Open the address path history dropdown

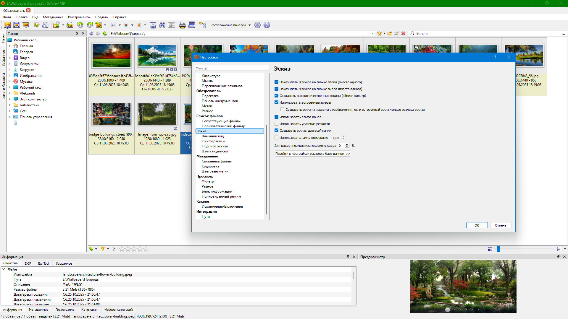pyautogui.click(x=373, y=33)
